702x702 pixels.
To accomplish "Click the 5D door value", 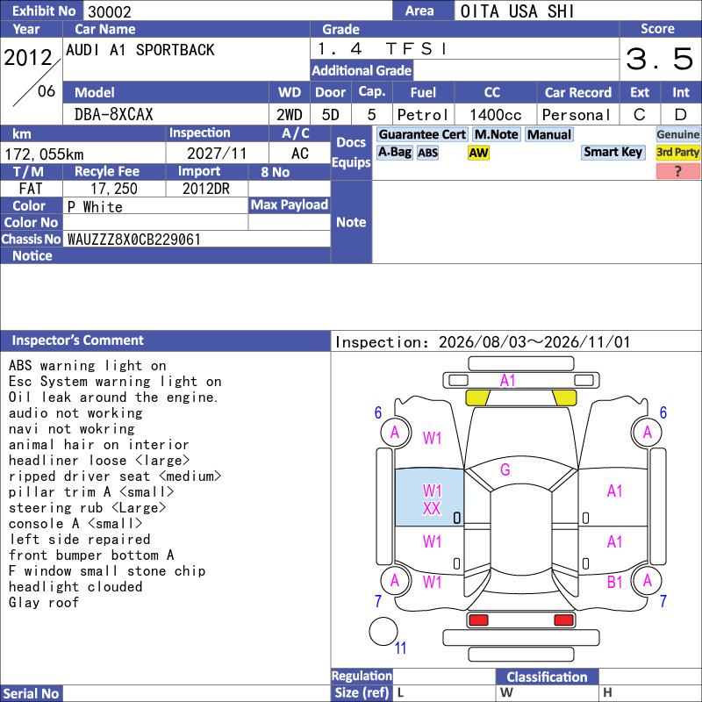I will click(x=331, y=115).
